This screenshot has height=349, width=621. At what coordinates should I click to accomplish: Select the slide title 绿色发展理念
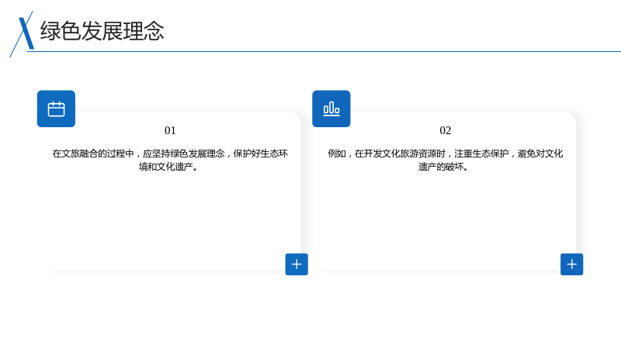pyautogui.click(x=102, y=31)
